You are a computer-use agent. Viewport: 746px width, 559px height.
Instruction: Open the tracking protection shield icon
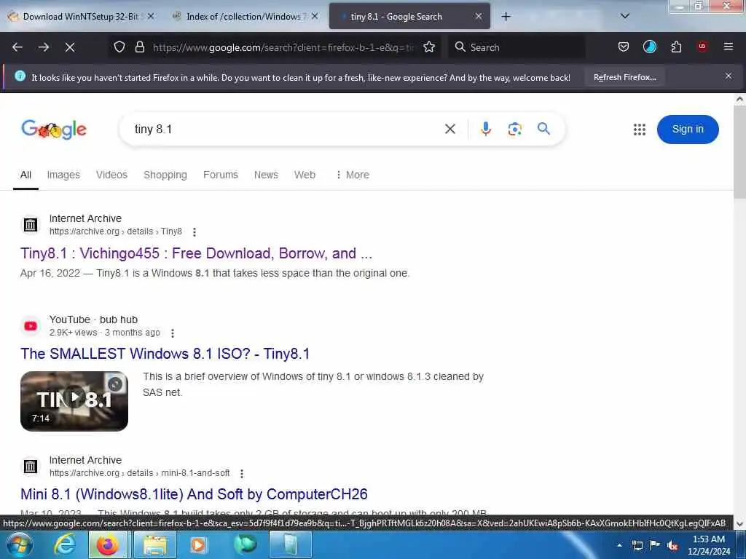(x=119, y=47)
